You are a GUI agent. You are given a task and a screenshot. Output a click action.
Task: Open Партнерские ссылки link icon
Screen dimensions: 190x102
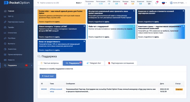5,22
